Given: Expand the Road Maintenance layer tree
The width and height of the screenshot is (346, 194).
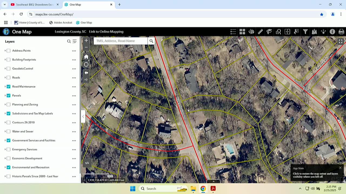Looking at the screenshot, I should [5, 86].
